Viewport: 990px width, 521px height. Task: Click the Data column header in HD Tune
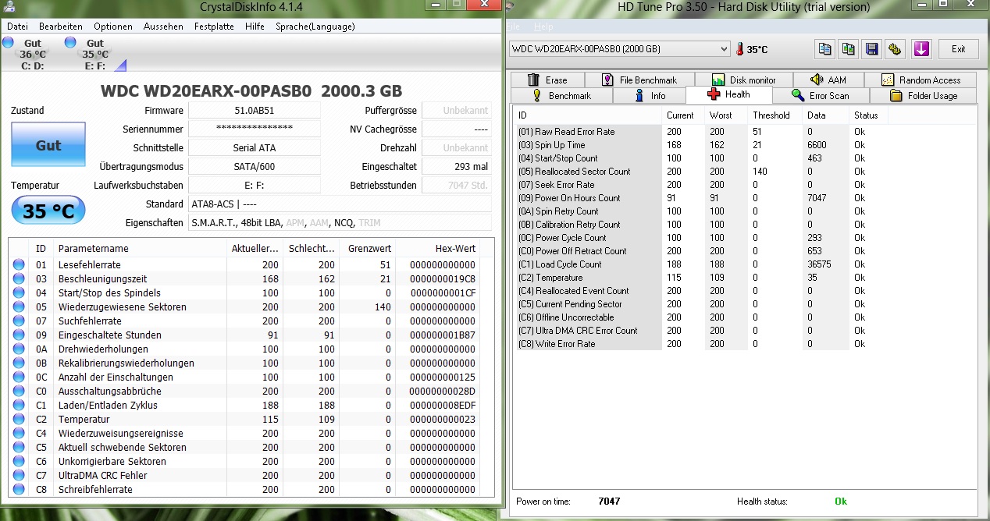(826, 115)
